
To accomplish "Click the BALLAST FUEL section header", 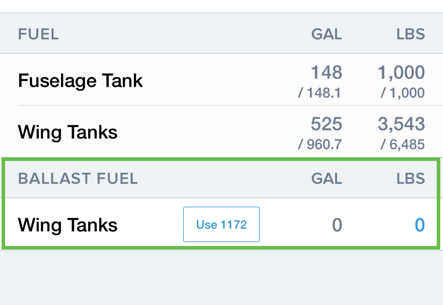I will pos(78,179).
